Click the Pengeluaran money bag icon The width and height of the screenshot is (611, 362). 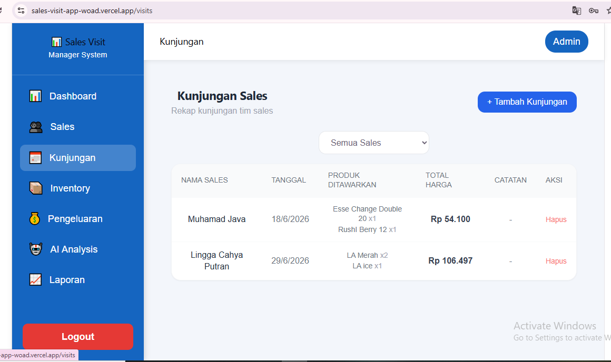pos(35,219)
